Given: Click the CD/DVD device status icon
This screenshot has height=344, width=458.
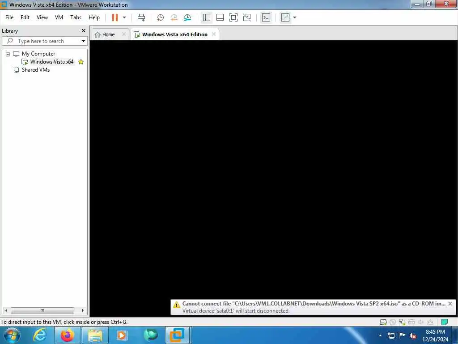Looking at the screenshot, I should (393, 322).
